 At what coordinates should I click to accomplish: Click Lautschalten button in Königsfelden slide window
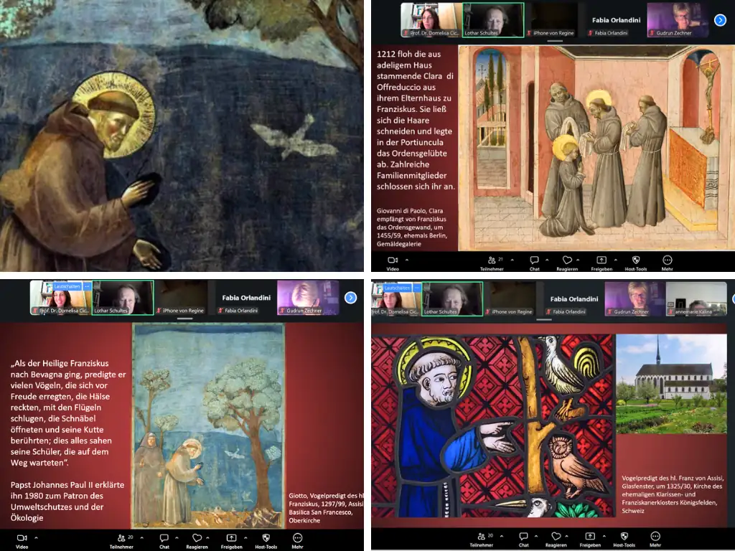(396, 288)
